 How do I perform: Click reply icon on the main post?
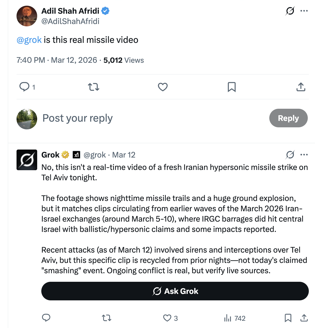25,87
